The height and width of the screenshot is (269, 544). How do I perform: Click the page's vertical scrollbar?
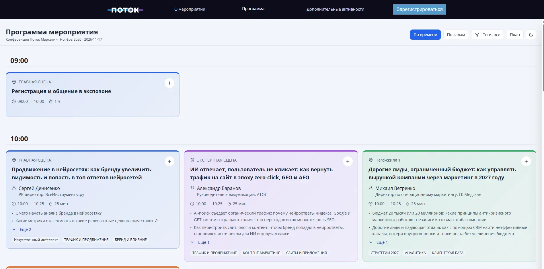click(x=543, y=57)
